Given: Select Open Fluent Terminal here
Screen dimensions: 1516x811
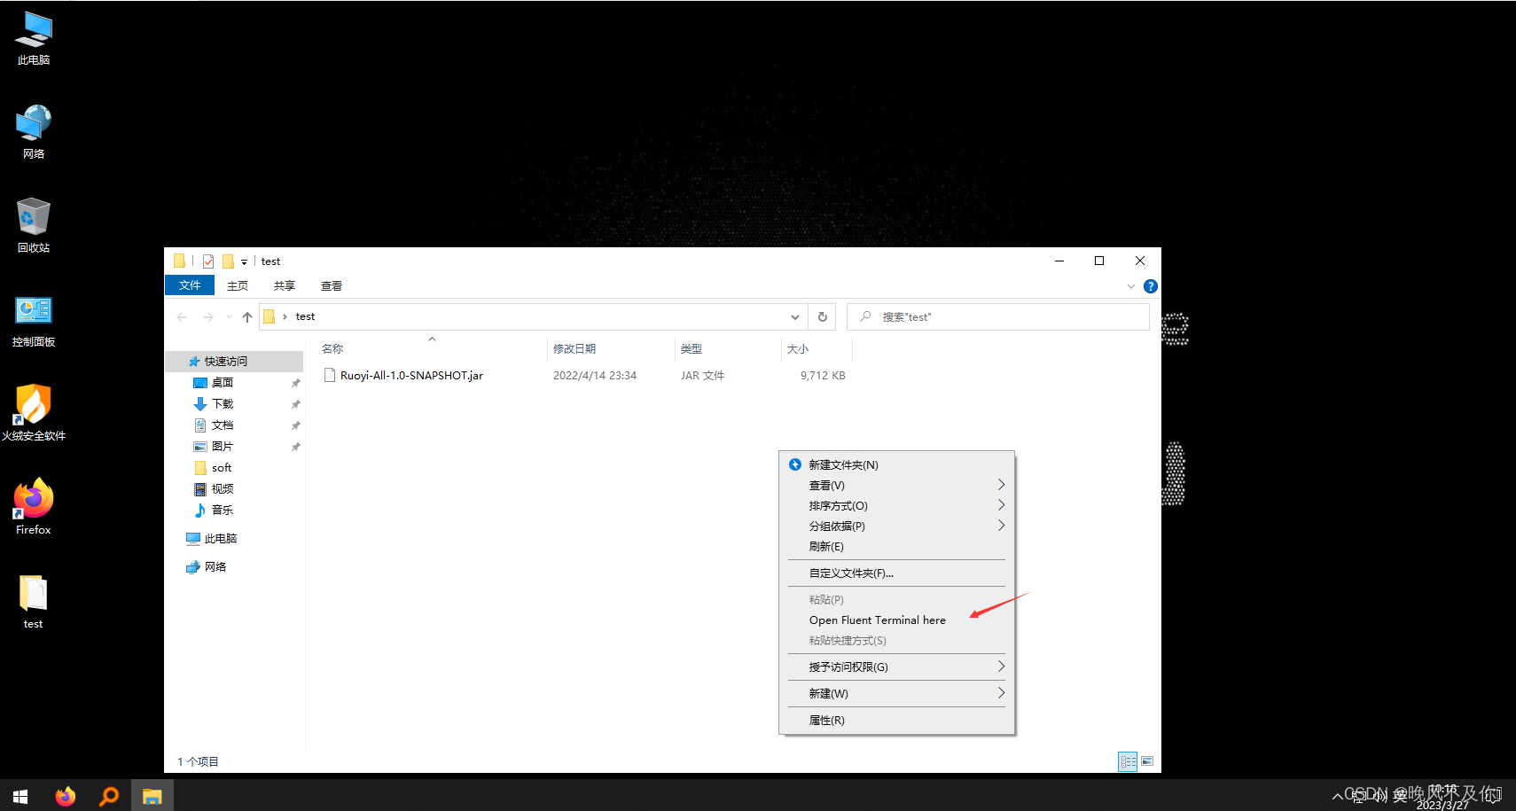Looking at the screenshot, I should pos(877,620).
